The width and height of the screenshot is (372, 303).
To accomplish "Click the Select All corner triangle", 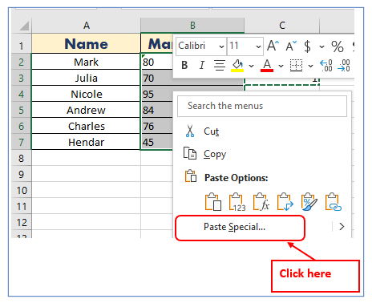I will (x=24, y=26).
